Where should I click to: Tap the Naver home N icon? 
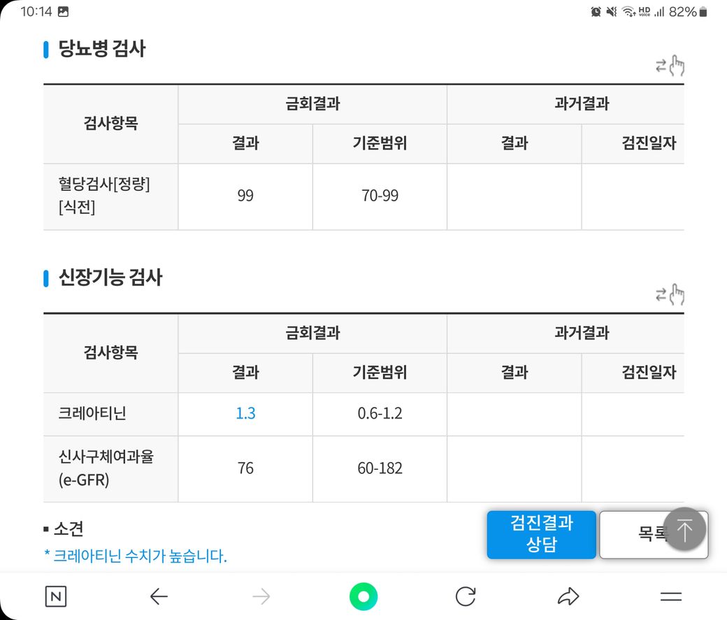[55, 596]
